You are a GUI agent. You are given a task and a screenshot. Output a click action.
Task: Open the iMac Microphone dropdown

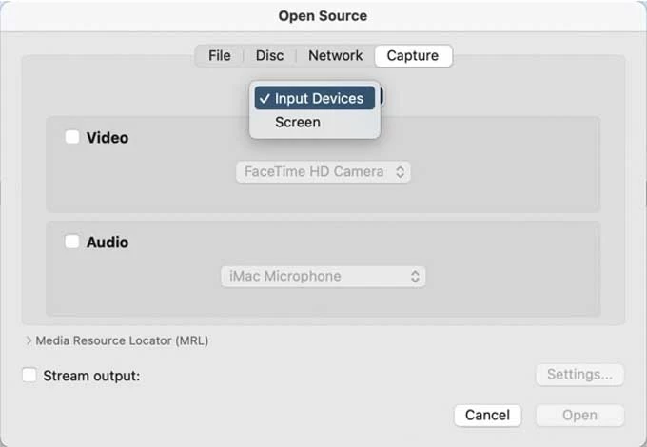point(323,277)
